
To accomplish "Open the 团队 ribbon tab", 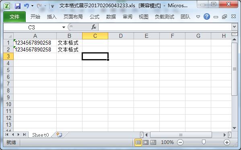I will [x=185, y=16].
